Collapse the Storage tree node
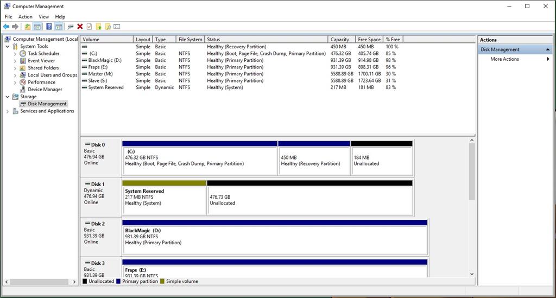Image resolution: width=556 pixels, height=298 pixels. pos(8,97)
